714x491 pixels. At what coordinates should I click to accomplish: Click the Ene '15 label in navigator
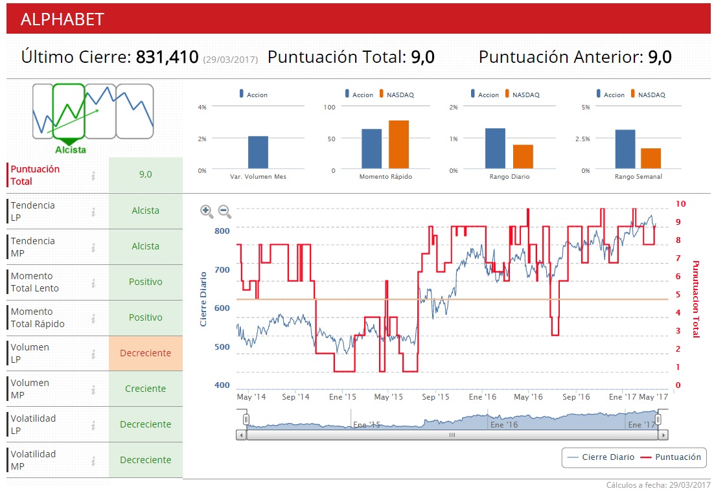click(x=367, y=424)
